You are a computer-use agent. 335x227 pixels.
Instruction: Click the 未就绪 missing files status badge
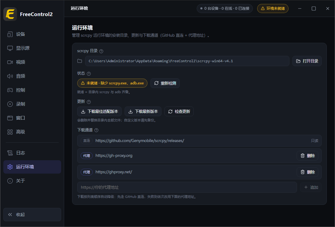pyautogui.click(x=112, y=83)
